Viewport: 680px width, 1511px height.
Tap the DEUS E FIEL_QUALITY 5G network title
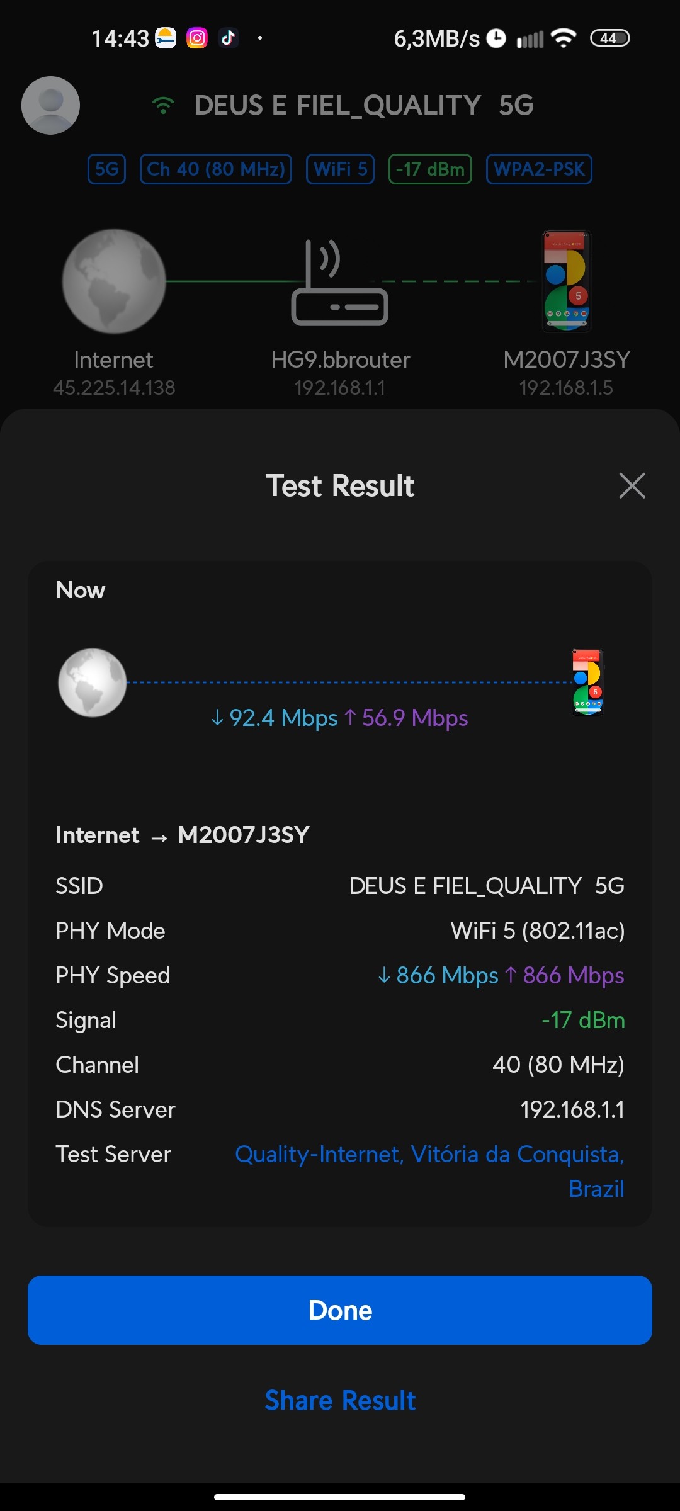(x=364, y=105)
